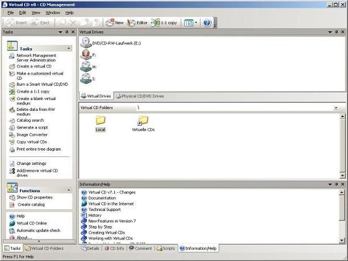Select the DVD/CD-RW-Laufwerk (E:) drive icon
This screenshot has width=348, height=261.
pos(85,43)
